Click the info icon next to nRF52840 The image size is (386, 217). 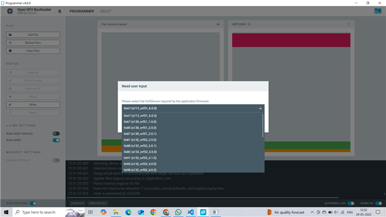pyautogui.click(x=248, y=24)
